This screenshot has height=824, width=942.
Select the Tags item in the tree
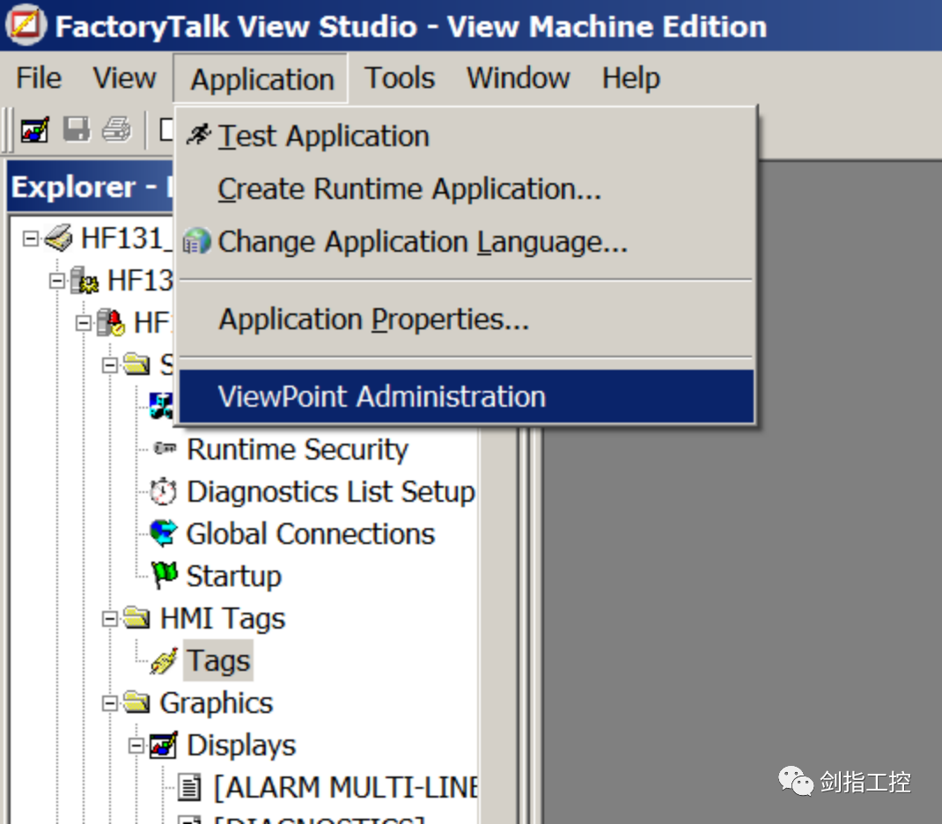[218, 661]
